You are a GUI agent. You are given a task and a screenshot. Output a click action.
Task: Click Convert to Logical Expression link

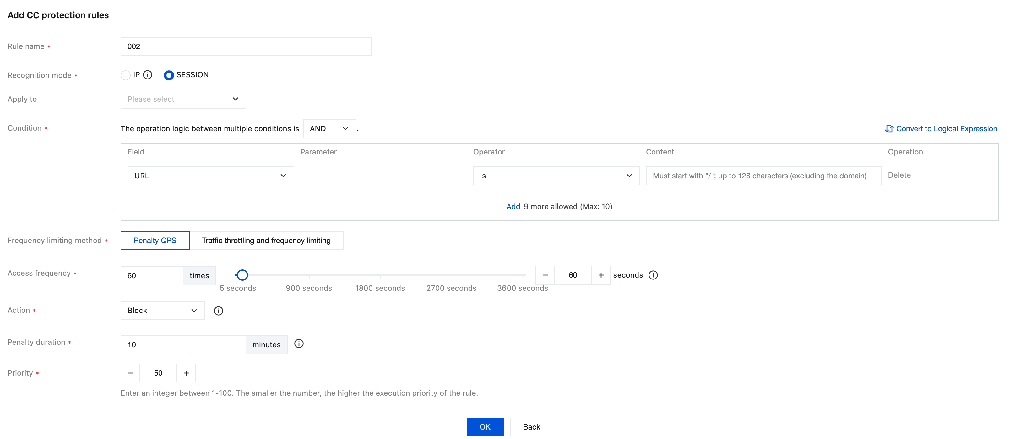[x=941, y=128]
